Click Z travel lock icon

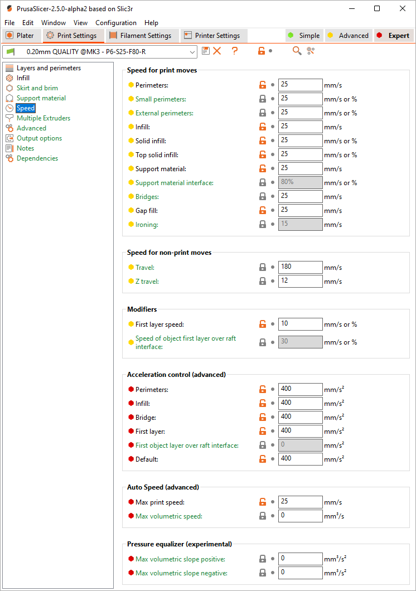(263, 281)
